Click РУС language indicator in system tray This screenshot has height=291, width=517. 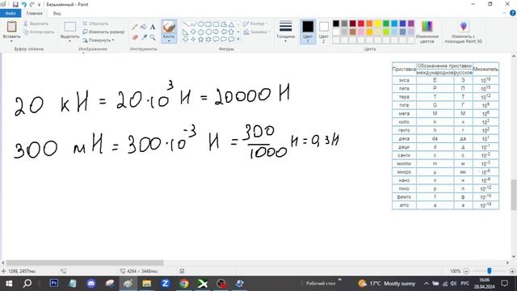[x=465, y=284]
